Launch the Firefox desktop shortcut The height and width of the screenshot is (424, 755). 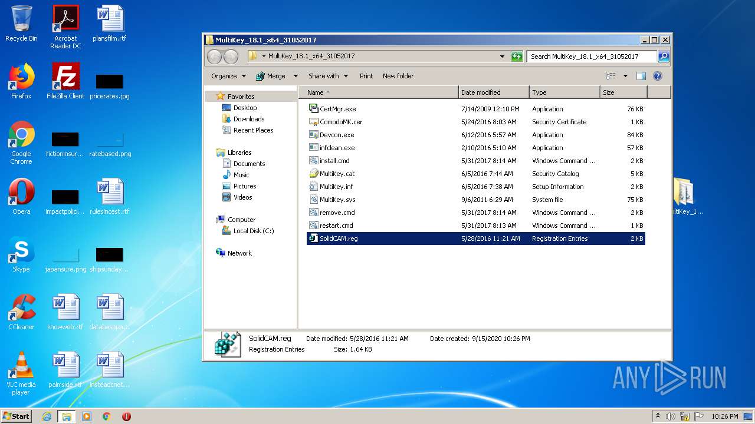coord(21,82)
